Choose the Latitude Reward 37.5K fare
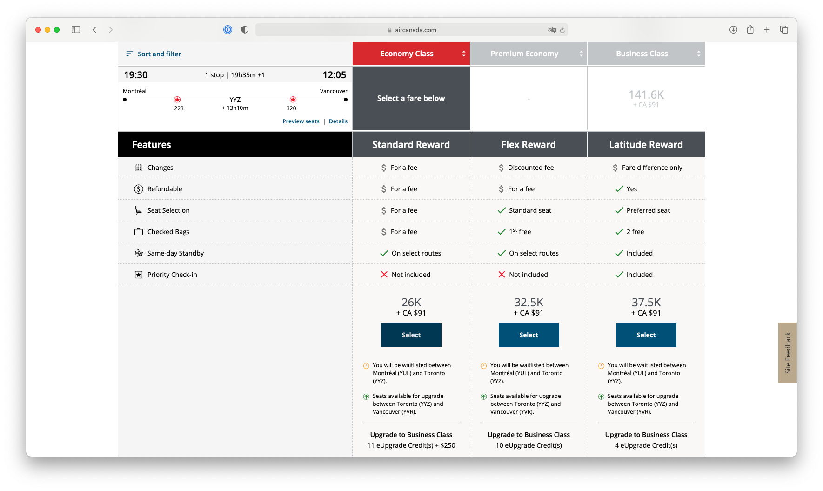The image size is (823, 491). tap(646, 335)
